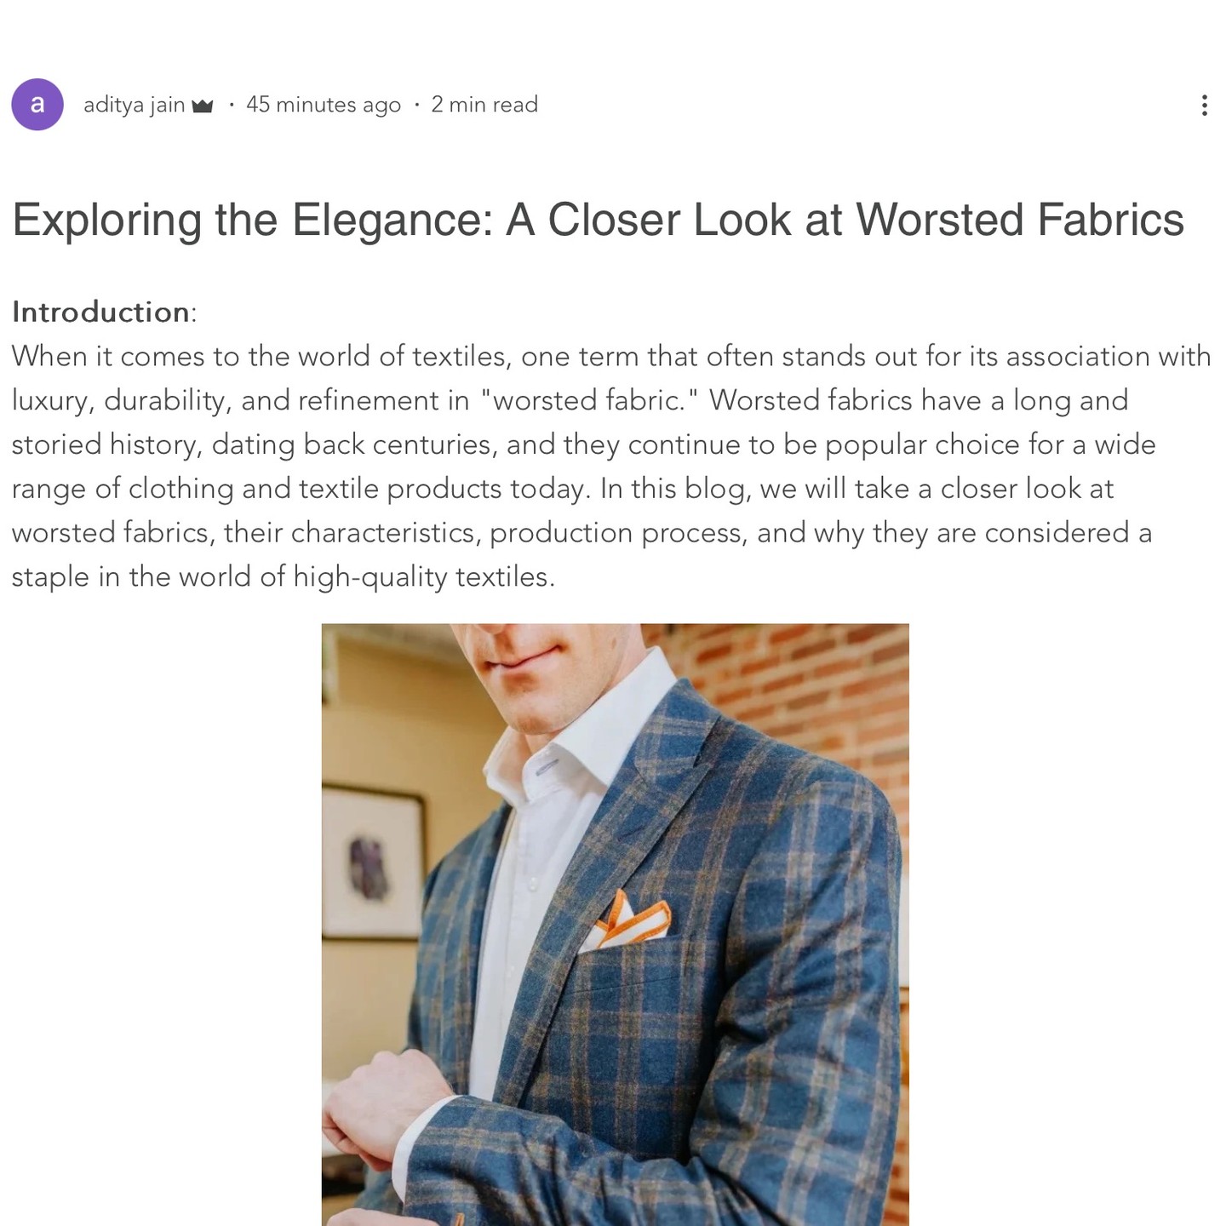The width and height of the screenshot is (1226, 1226).
Task: Toggle the author profile card via avatar
Action: pos(38,104)
